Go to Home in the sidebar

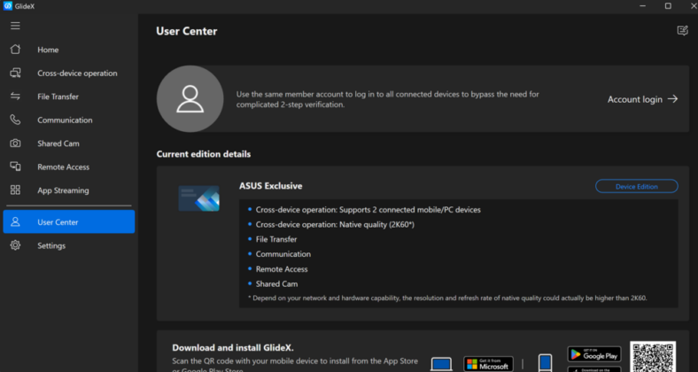pos(48,50)
